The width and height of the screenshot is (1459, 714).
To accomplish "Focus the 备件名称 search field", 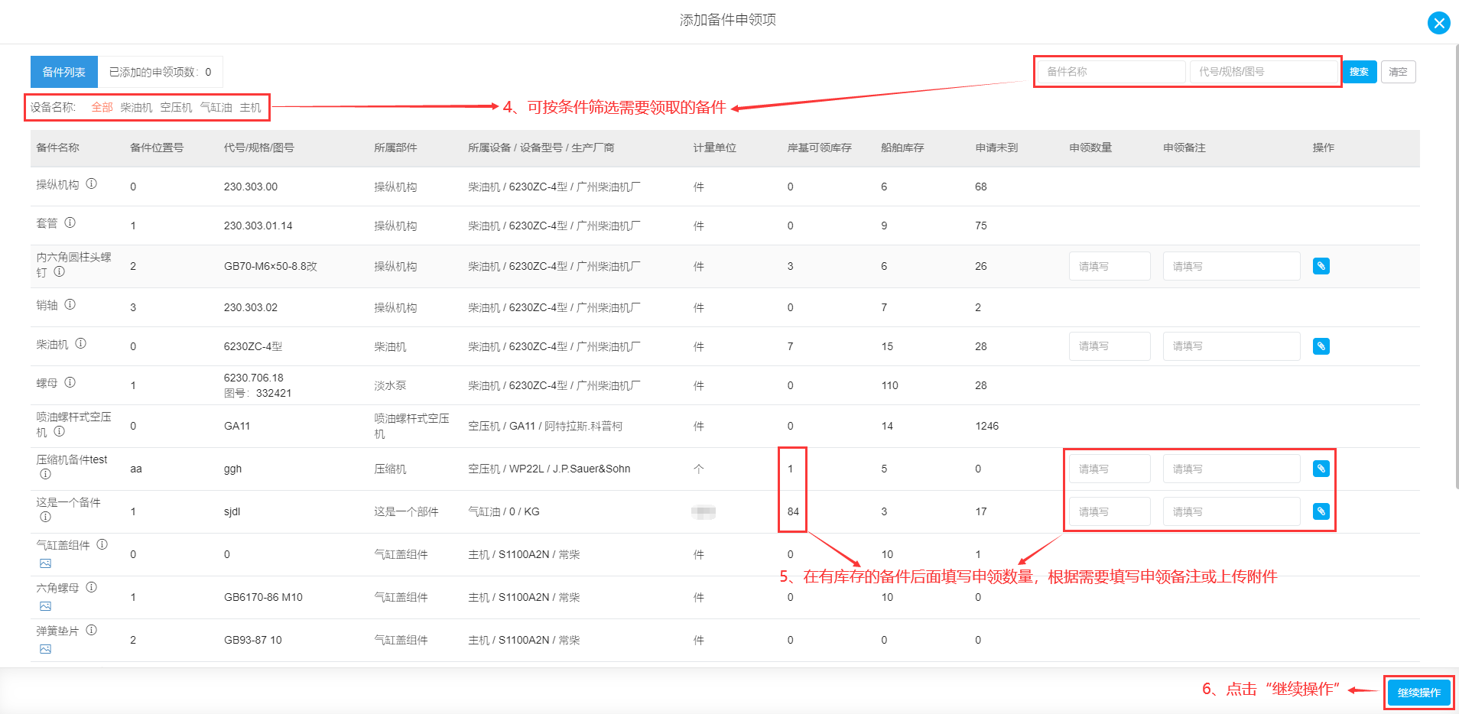I will tap(1111, 72).
